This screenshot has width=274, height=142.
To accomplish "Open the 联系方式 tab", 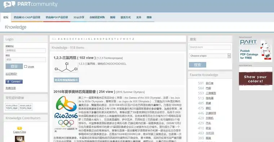I will pyautogui.click(x=125, y=17).
